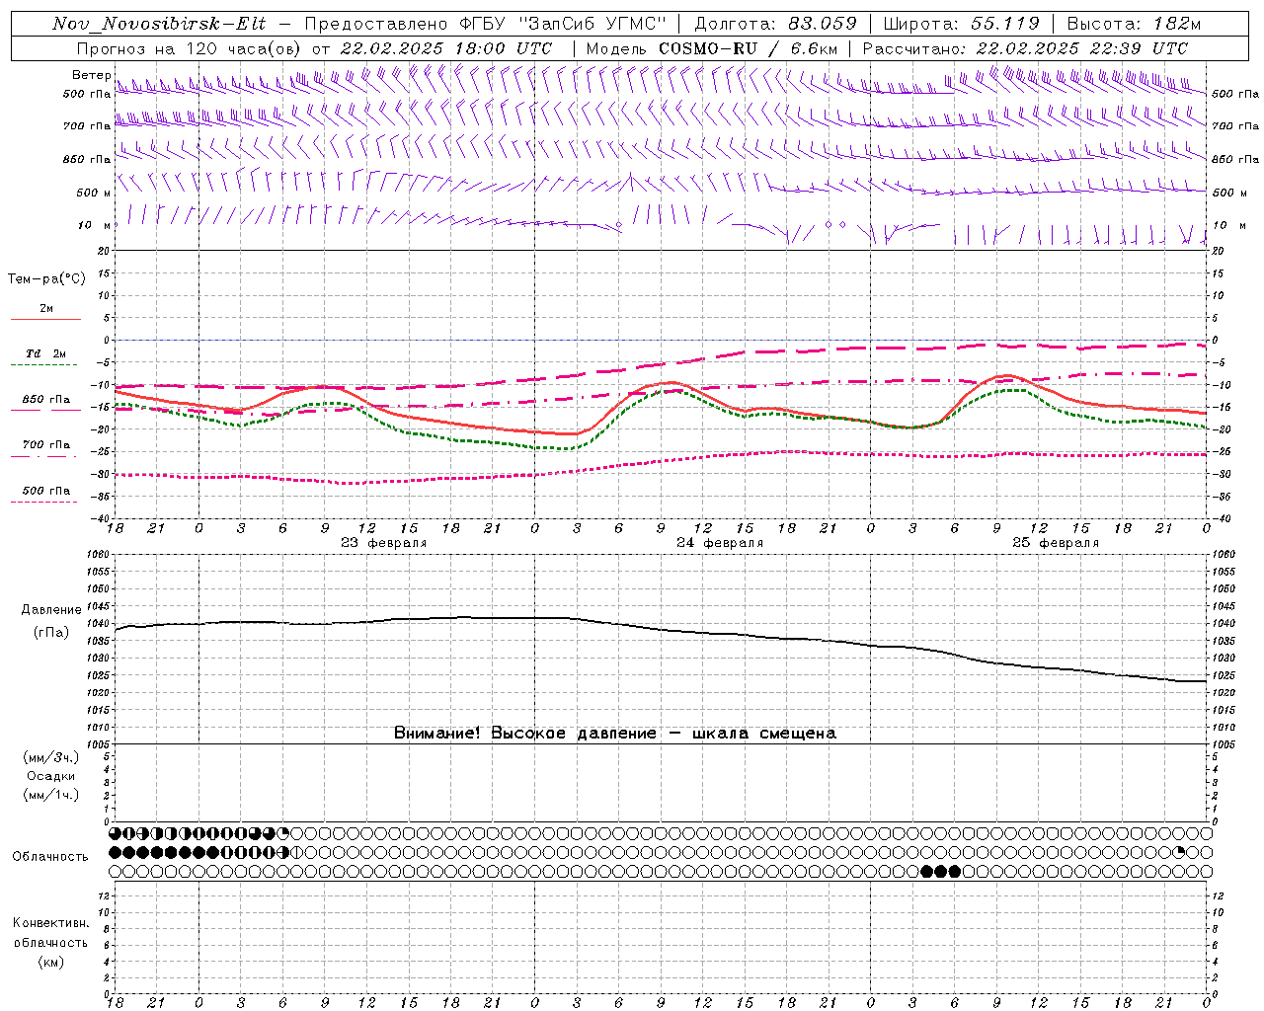
Task: Click the 'Давление' pressure section label
Action: [x=51, y=610]
